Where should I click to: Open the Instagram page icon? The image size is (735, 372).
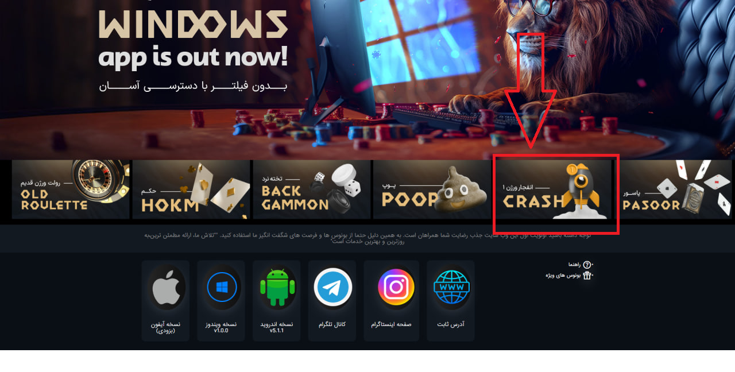pyautogui.click(x=396, y=286)
